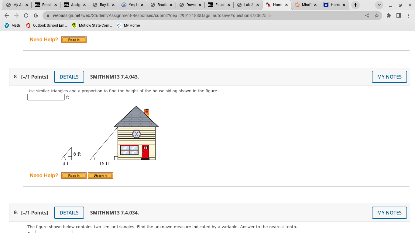The width and height of the screenshot is (415, 233).
Task: Close the MindT tab
Action: (315, 5)
